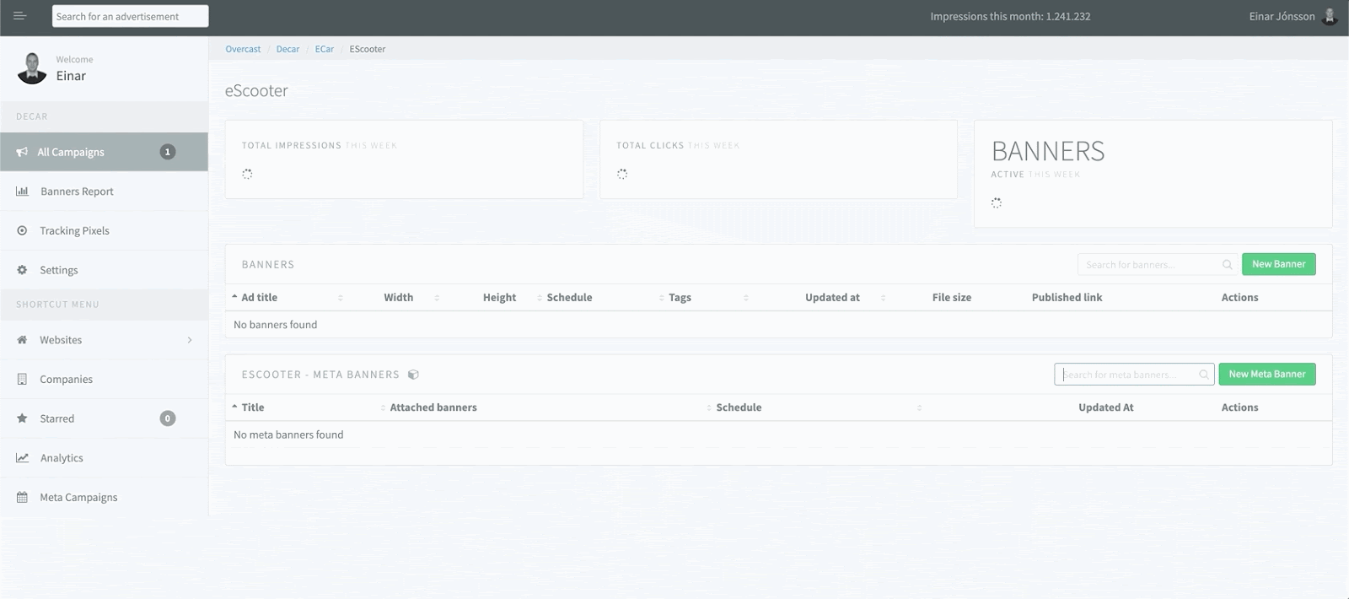
Task: Click the Settings gear icon
Action: click(22, 270)
